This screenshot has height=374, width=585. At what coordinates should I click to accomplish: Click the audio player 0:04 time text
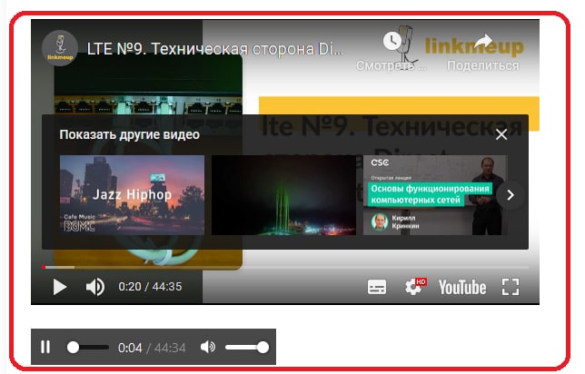click(x=130, y=348)
